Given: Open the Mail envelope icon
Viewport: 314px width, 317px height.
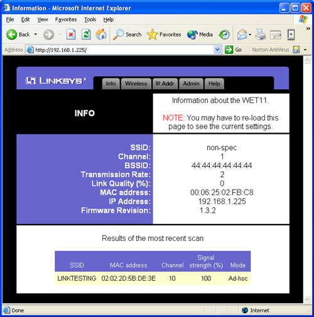Looking at the screenshot, I should pyautogui.click(x=242, y=35).
